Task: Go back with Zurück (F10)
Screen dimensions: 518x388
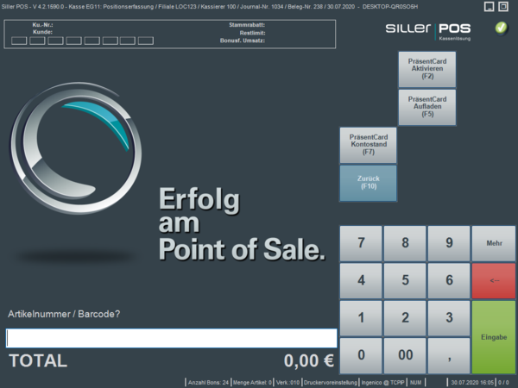Action: coord(368,183)
